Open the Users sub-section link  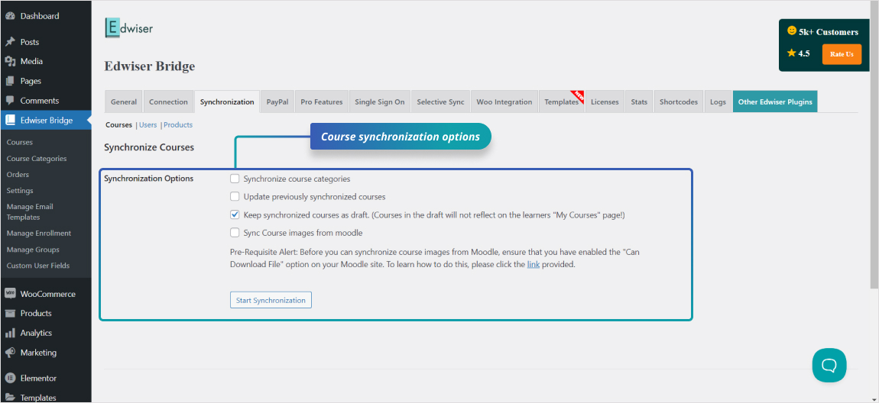148,125
